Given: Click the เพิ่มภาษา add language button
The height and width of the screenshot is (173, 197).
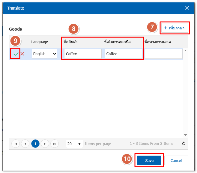Looking at the screenshot, I should pos(174,28).
